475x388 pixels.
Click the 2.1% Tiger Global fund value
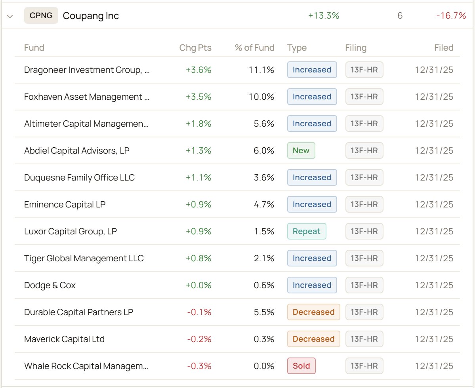[x=264, y=258]
